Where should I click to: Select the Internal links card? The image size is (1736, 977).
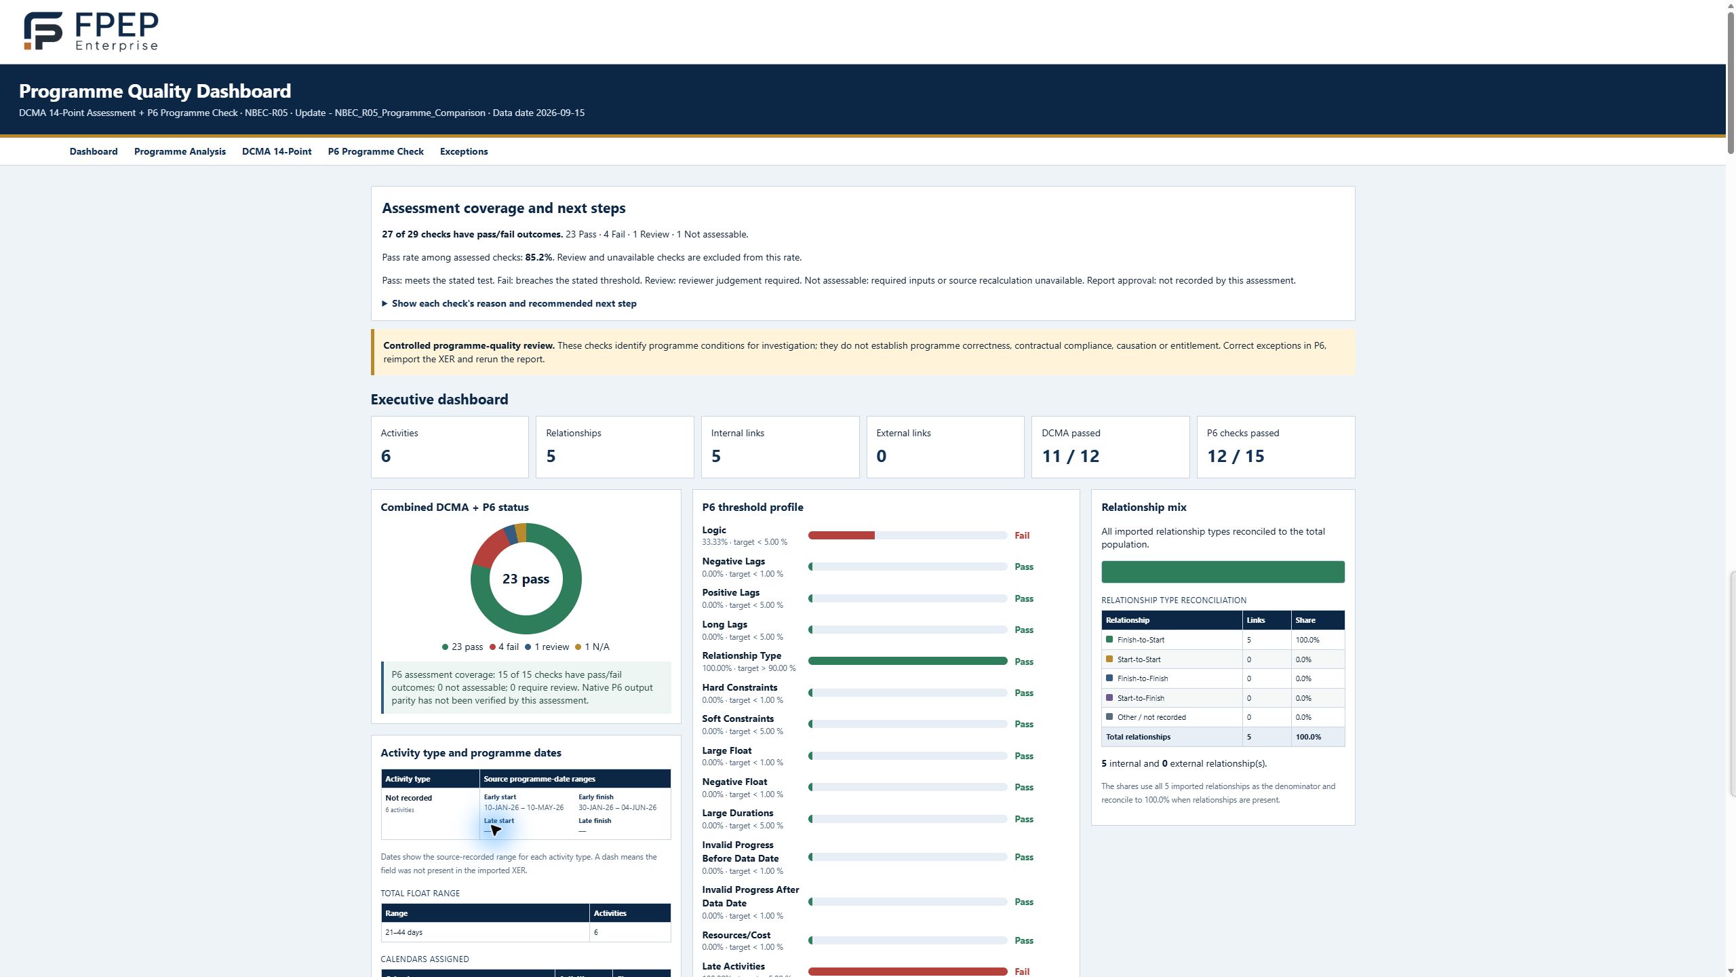pos(780,447)
